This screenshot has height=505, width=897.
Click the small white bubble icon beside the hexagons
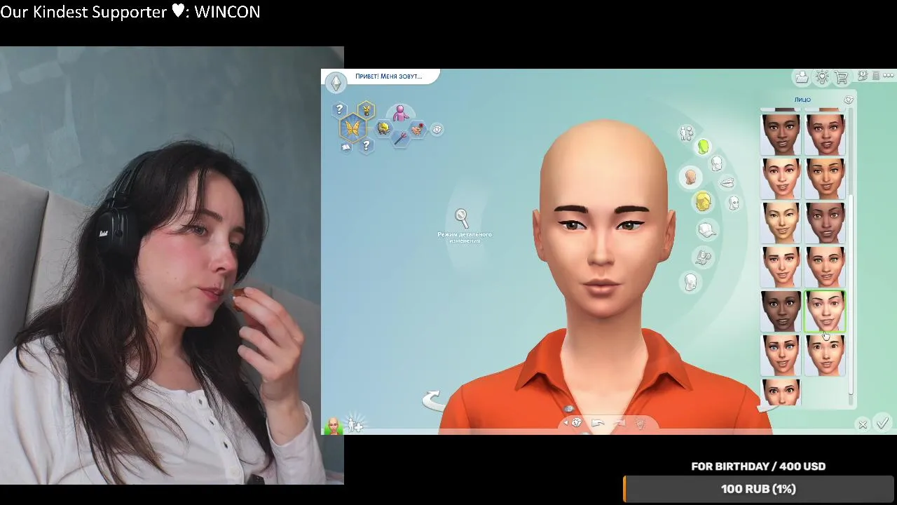coord(437,129)
